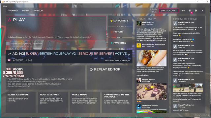Screen dimensions: 211x118
Task: Open the FIVEM.NET link in top bar
Action: pos(13,10)
